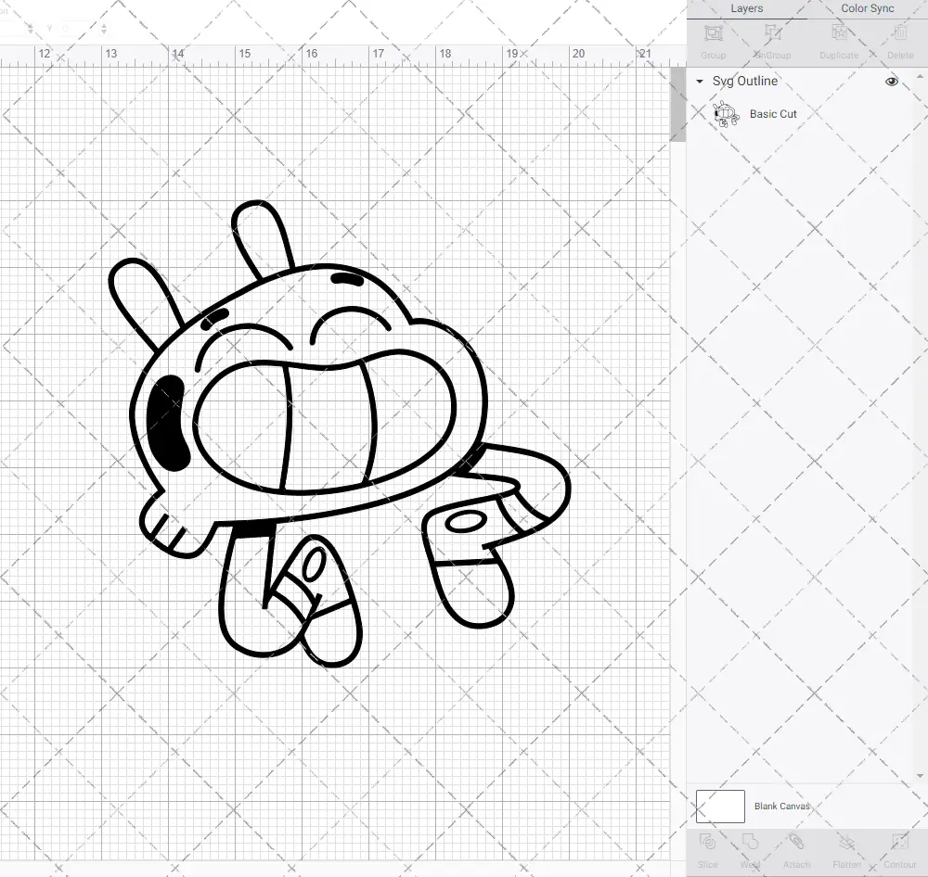The width and height of the screenshot is (928, 877).
Task: Click the UnGroup icon
Action: coord(773,33)
